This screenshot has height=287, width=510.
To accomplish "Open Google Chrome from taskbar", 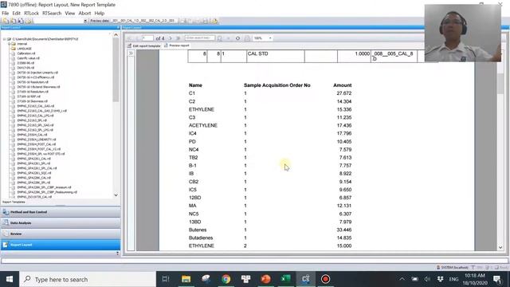I will [226, 279].
